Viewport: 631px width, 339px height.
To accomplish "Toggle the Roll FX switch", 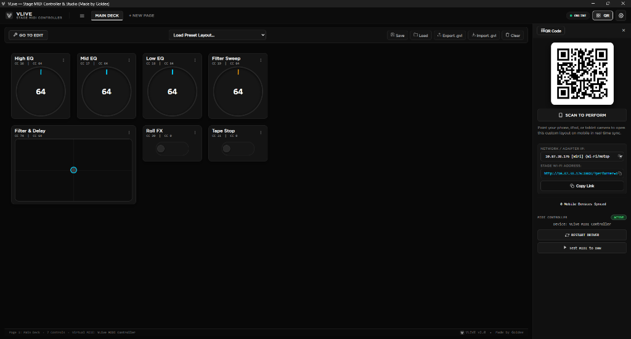I will 173,149.
